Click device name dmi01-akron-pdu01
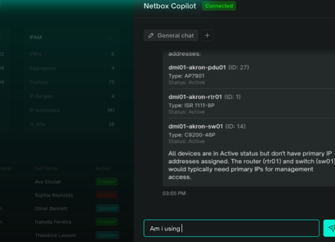 (x=197, y=68)
